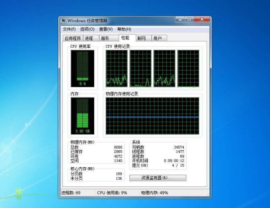The width and height of the screenshot is (270, 208).
Task: Click the 总数 value 8088
Action: coord(118,147)
